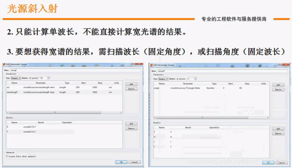The image size is (292, 168).
Task: Click the 'Operation' column header in angle dialog results
Action: pos(214,127)
